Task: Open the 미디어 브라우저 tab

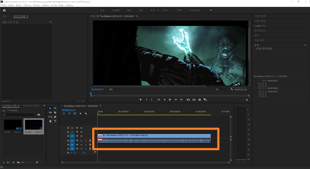Action: tap(31, 106)
